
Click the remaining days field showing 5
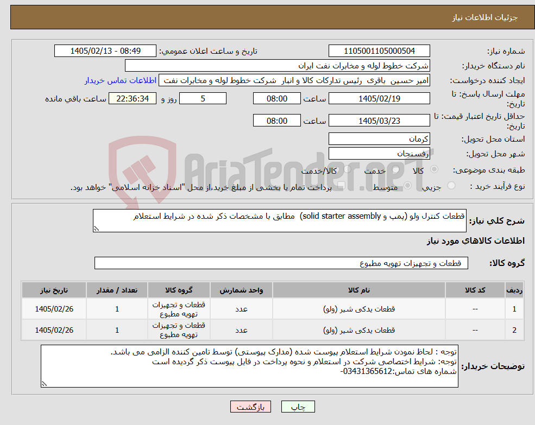tap(203, 99)
